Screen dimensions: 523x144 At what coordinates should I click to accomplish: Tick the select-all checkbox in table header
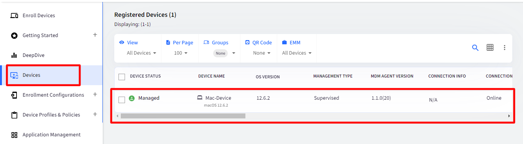122,77
